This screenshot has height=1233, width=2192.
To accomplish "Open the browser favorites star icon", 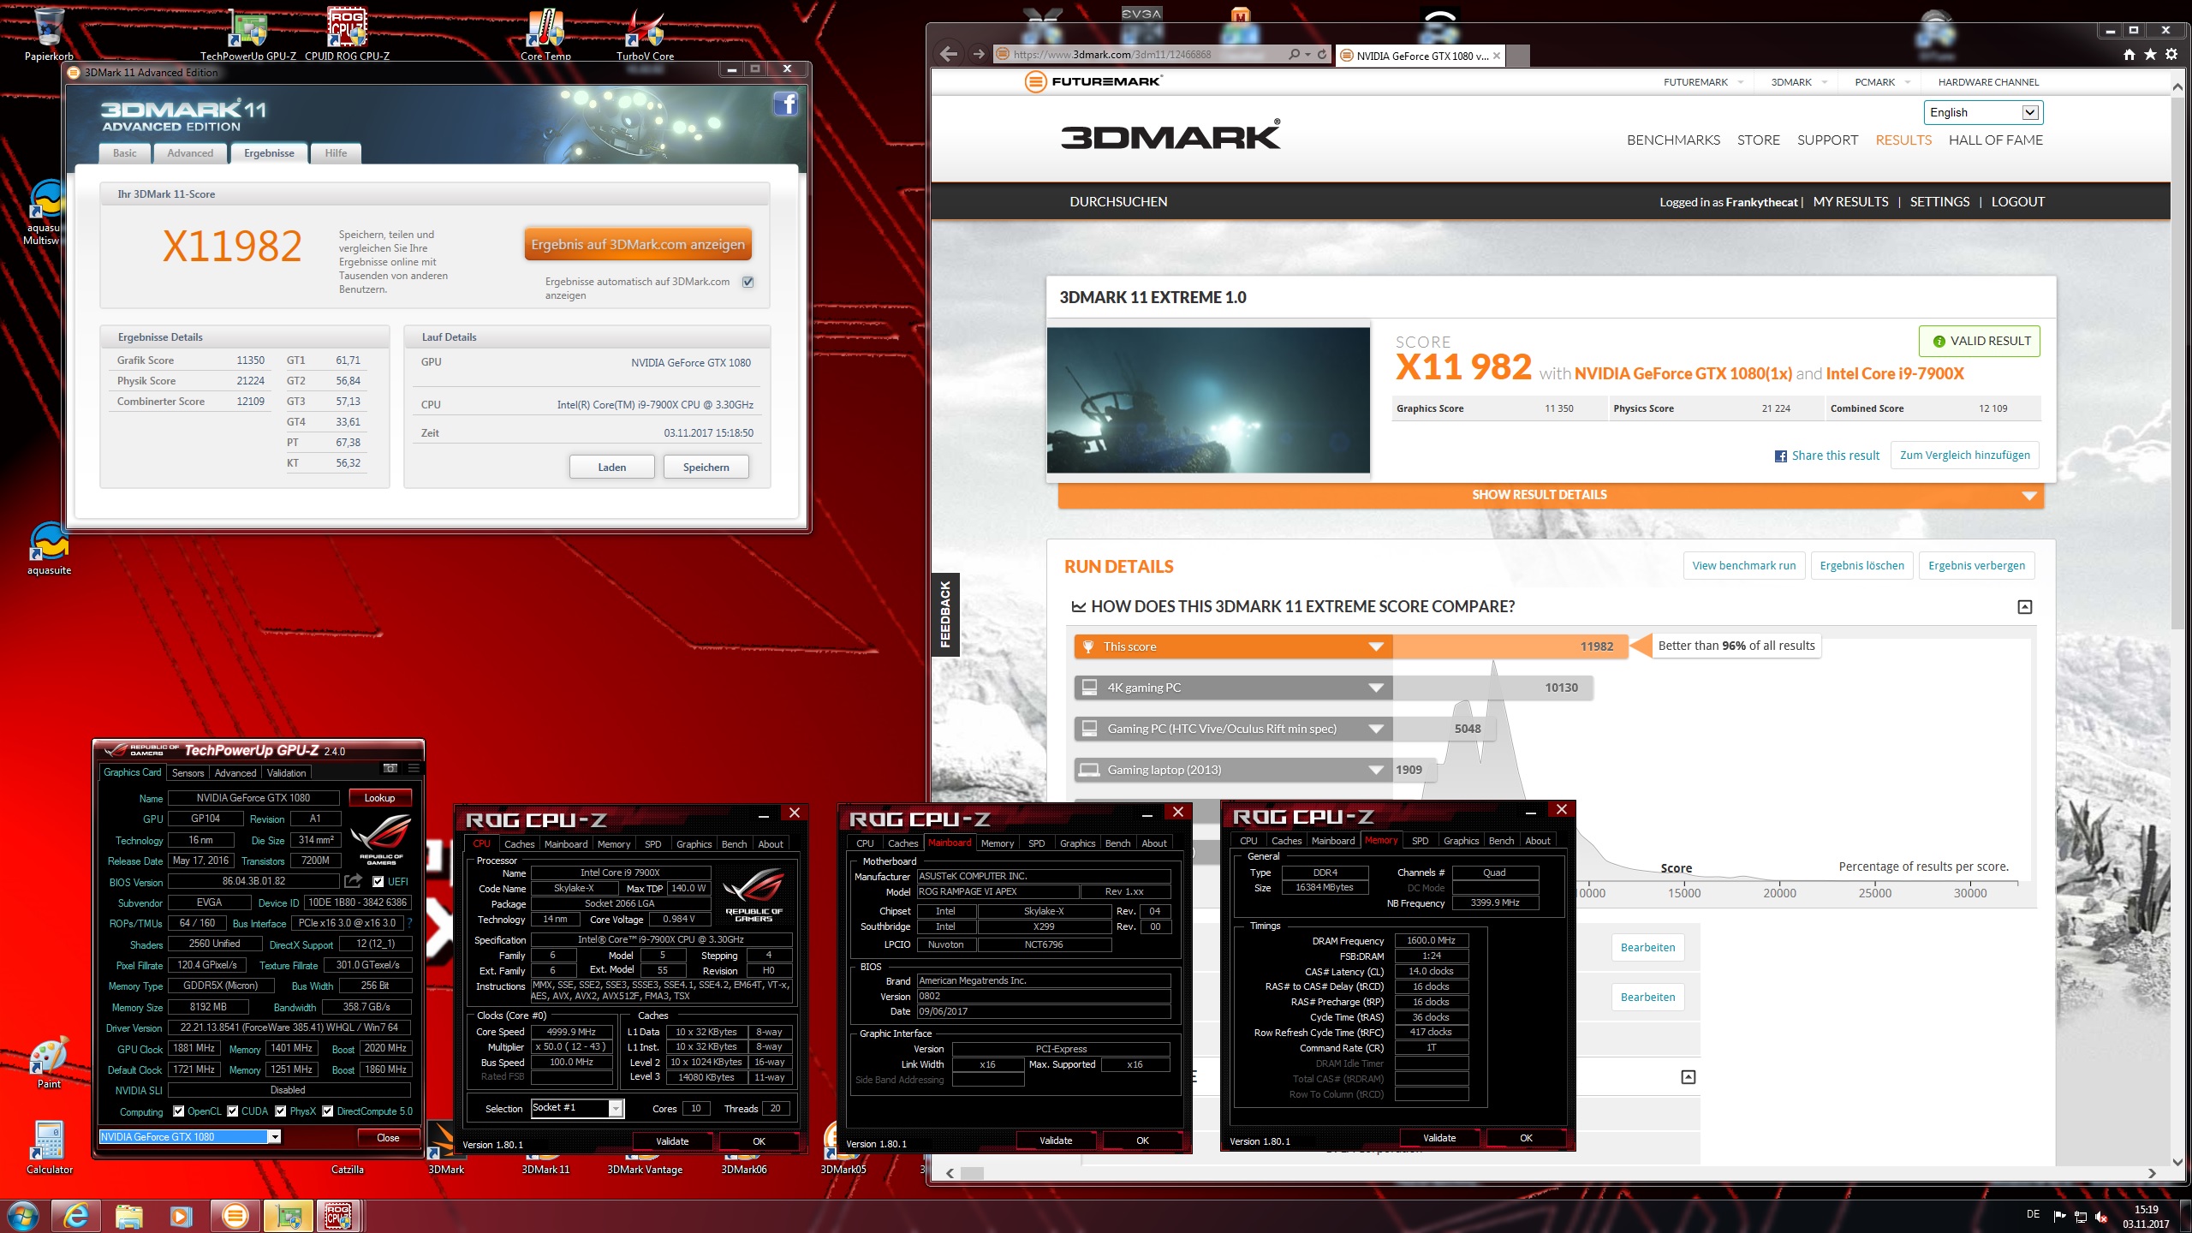I will (2150, 54).
